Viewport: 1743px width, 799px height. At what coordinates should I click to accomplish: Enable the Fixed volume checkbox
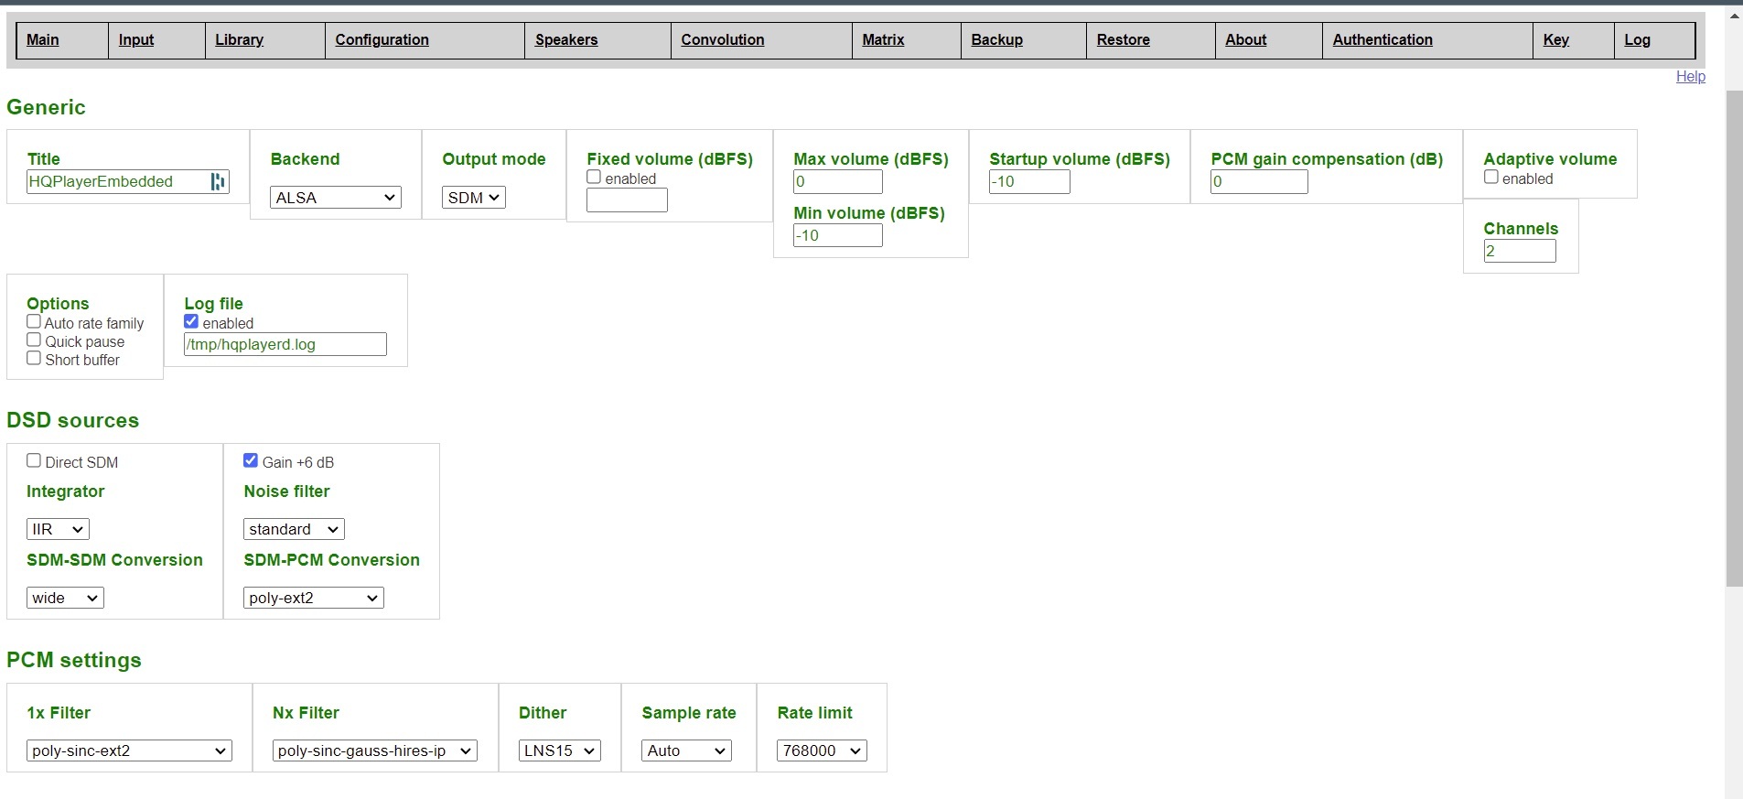[x=594, y=178]
